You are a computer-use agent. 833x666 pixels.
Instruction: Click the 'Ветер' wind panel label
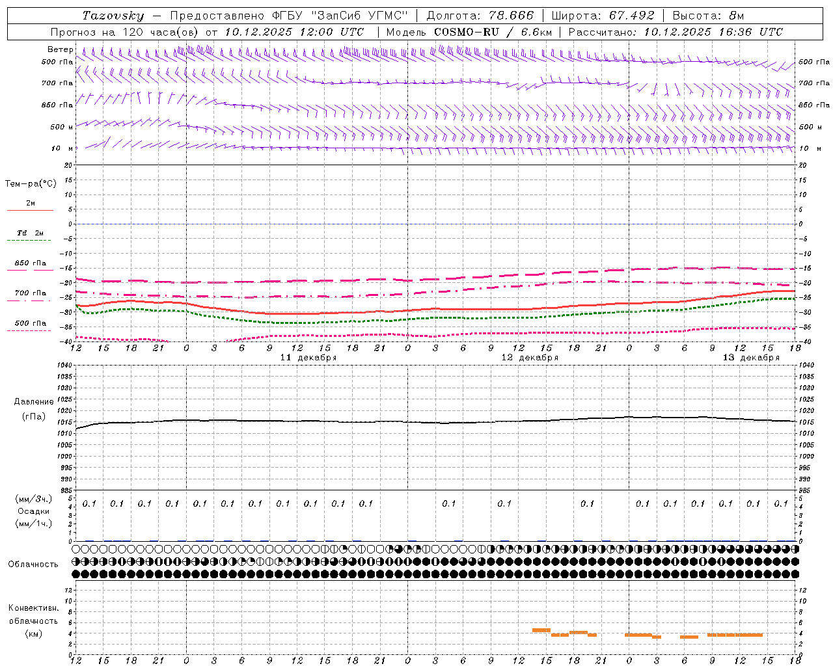(60, 49)
